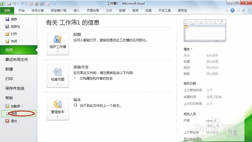Click the 显示所有属性 link
This screenshot has height=142, width=252.
pos(193,139)
